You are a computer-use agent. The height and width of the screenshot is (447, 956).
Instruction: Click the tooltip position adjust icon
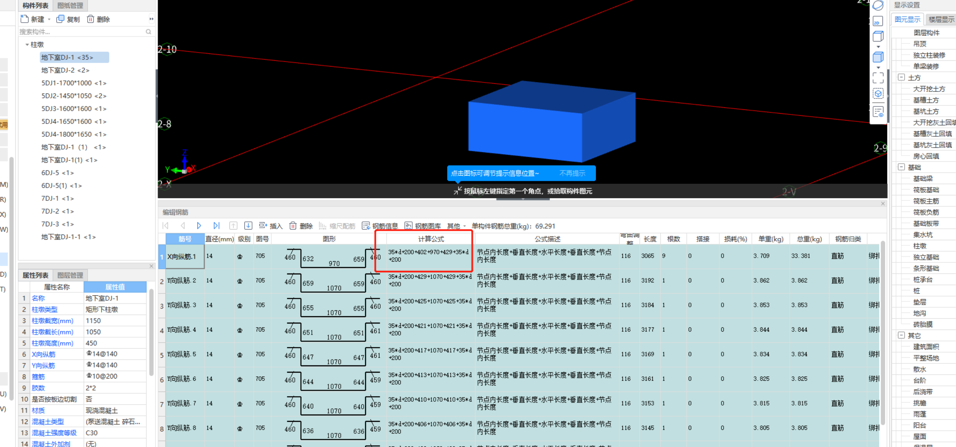(457, 191)
